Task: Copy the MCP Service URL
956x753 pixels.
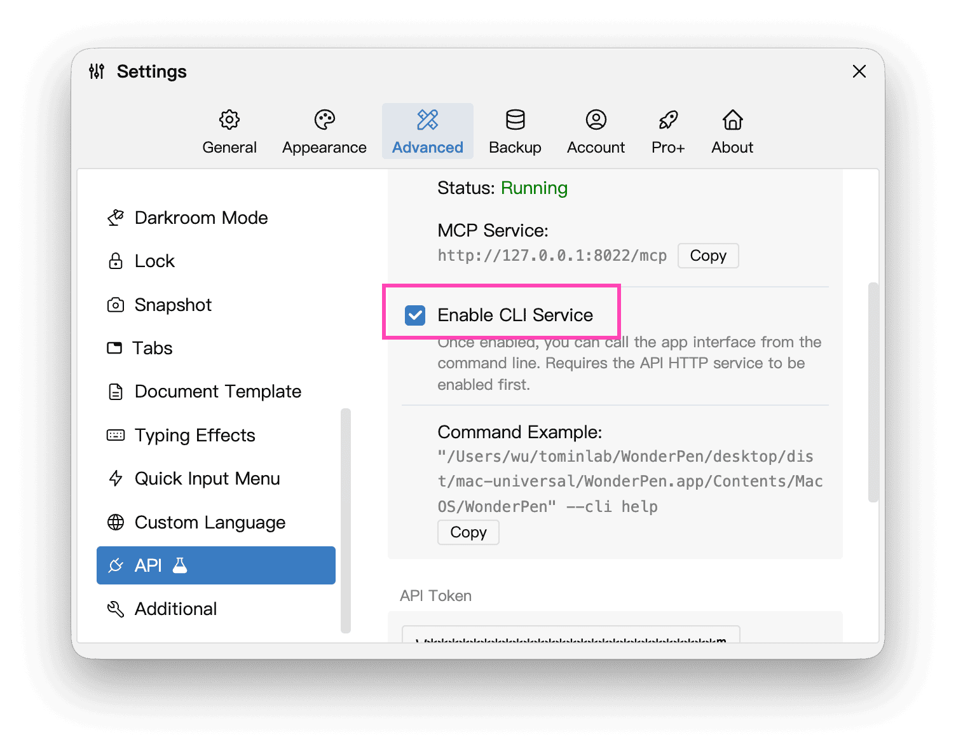Action: click(x=708, y=256)
